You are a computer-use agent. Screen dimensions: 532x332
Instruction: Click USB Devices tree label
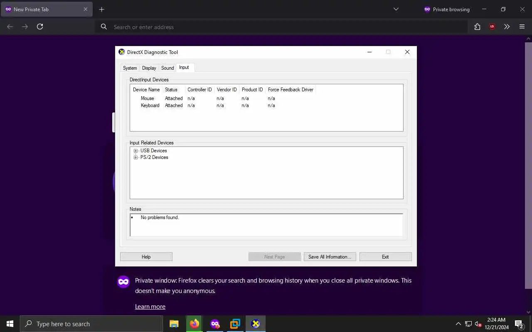[x=154, y=151]
